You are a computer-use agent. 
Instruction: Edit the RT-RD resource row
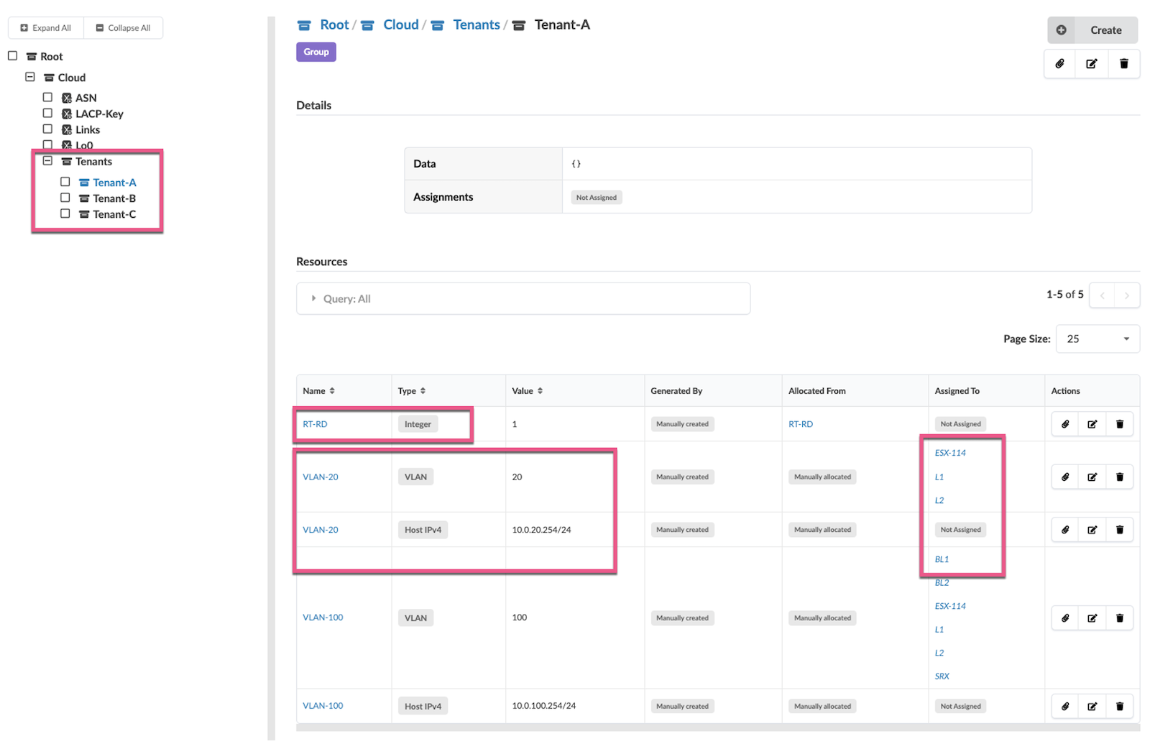[1092, 424]
